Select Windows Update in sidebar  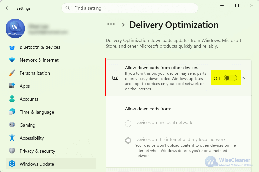click(x=51, y=164)
